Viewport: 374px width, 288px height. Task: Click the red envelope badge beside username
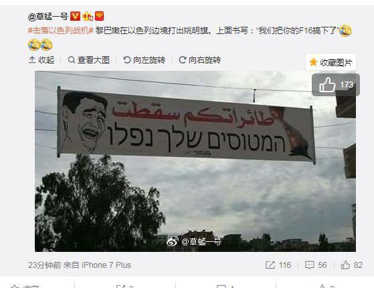pos(99,17)
